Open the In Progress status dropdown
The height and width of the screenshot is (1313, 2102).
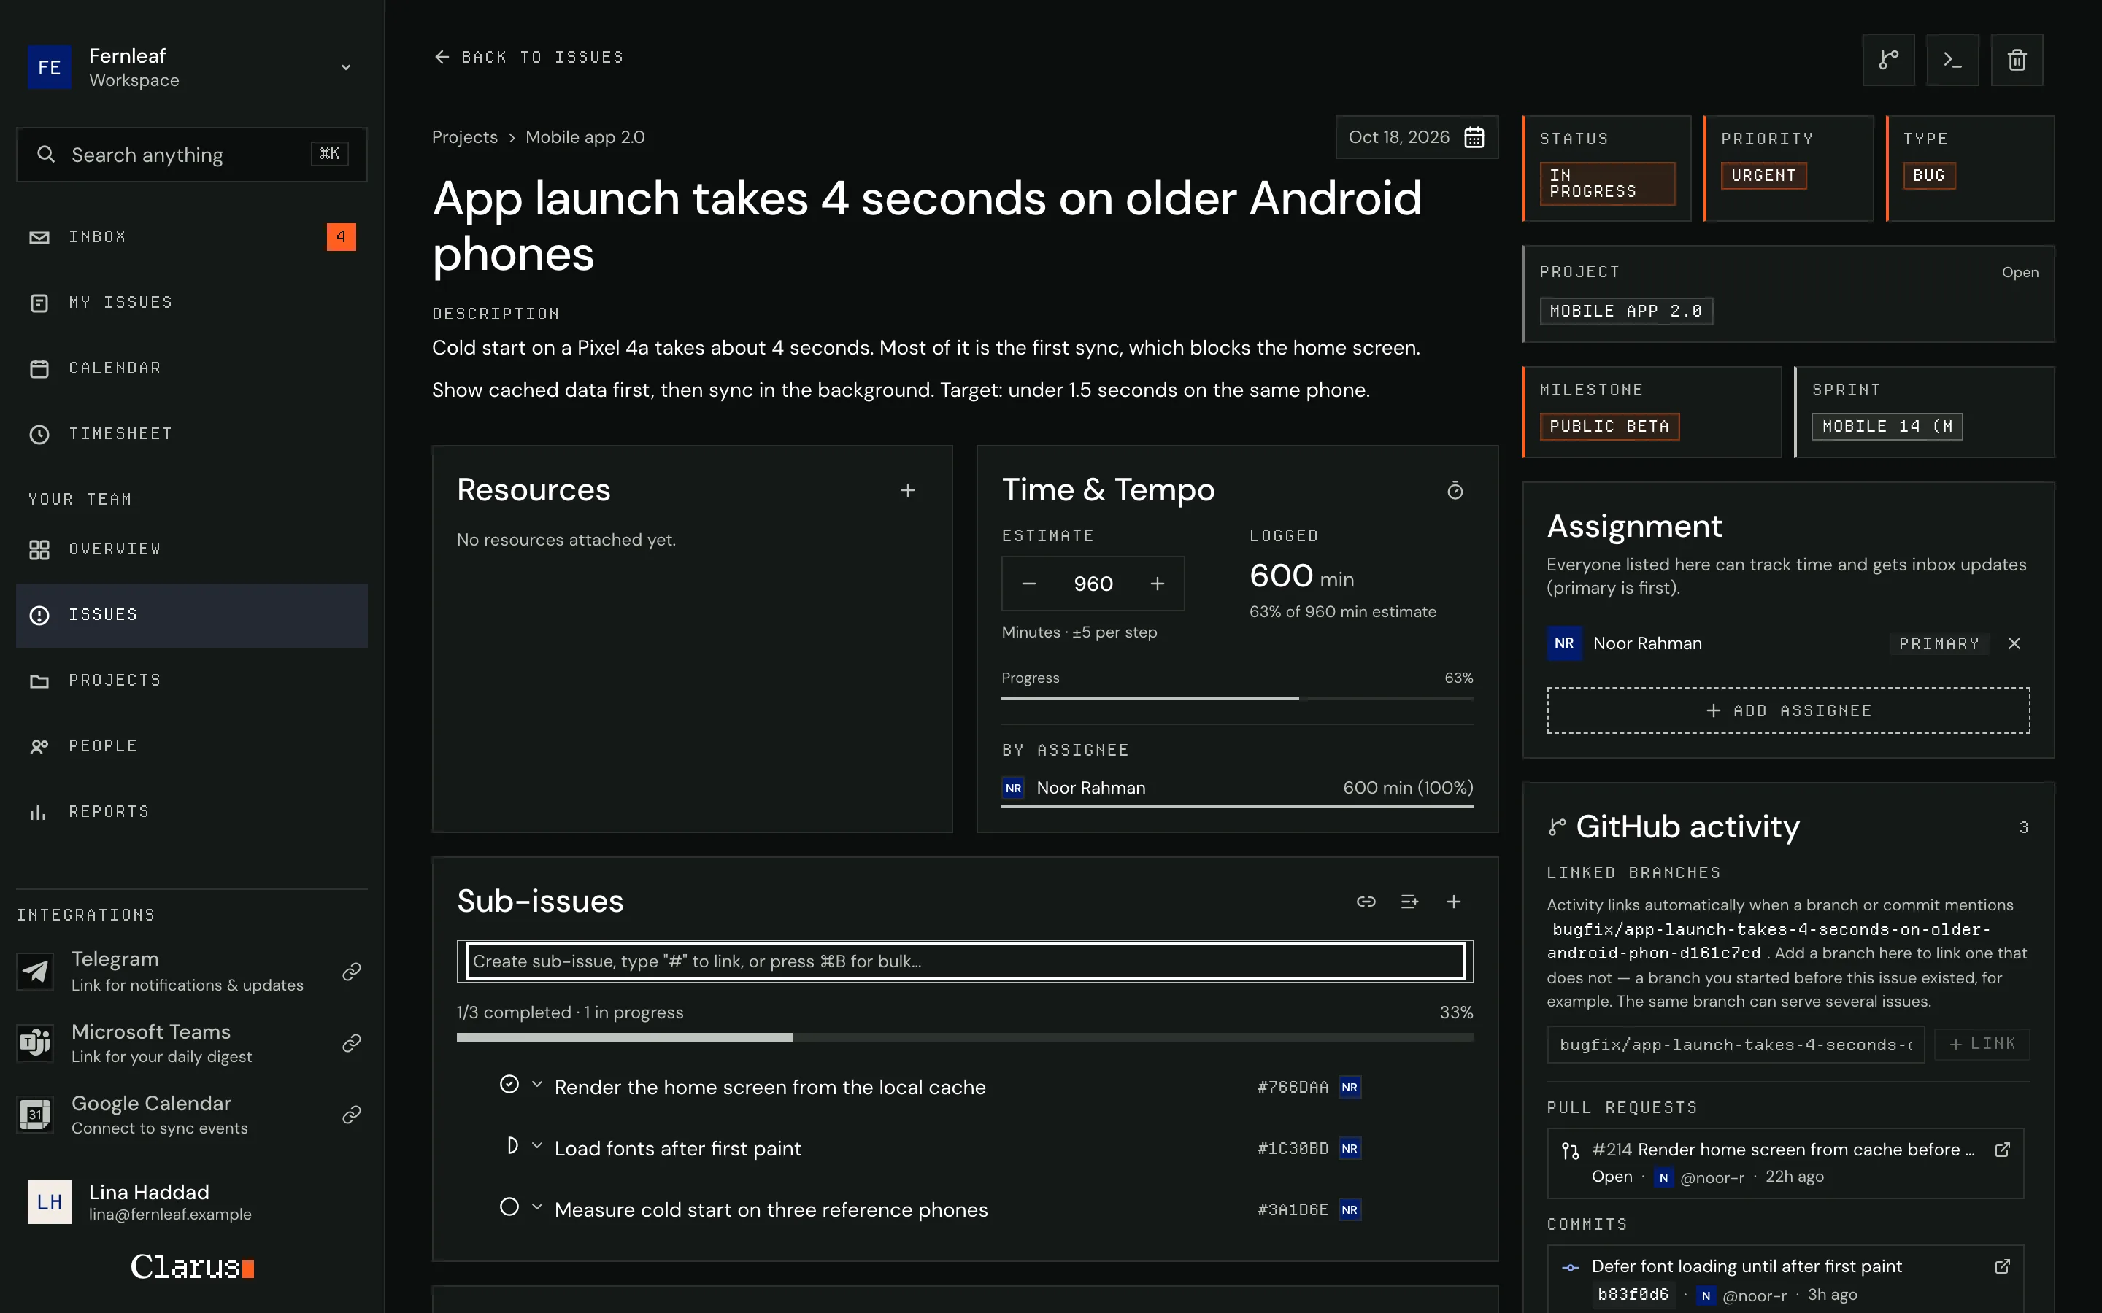point(1607,183)
